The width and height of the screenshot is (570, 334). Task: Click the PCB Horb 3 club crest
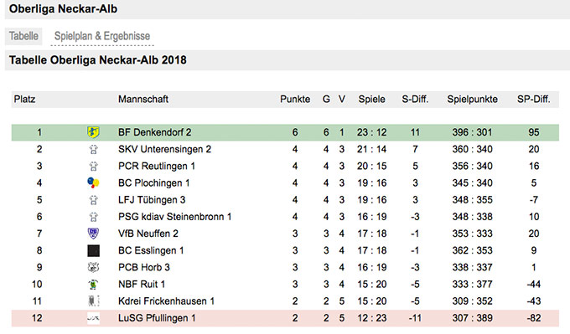point(93,267)
